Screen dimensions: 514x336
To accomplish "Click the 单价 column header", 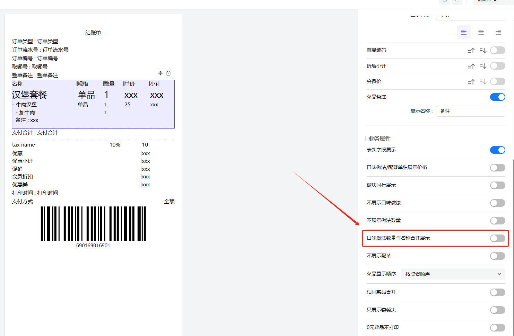I will pyautogui.click(x=129, y=84).
